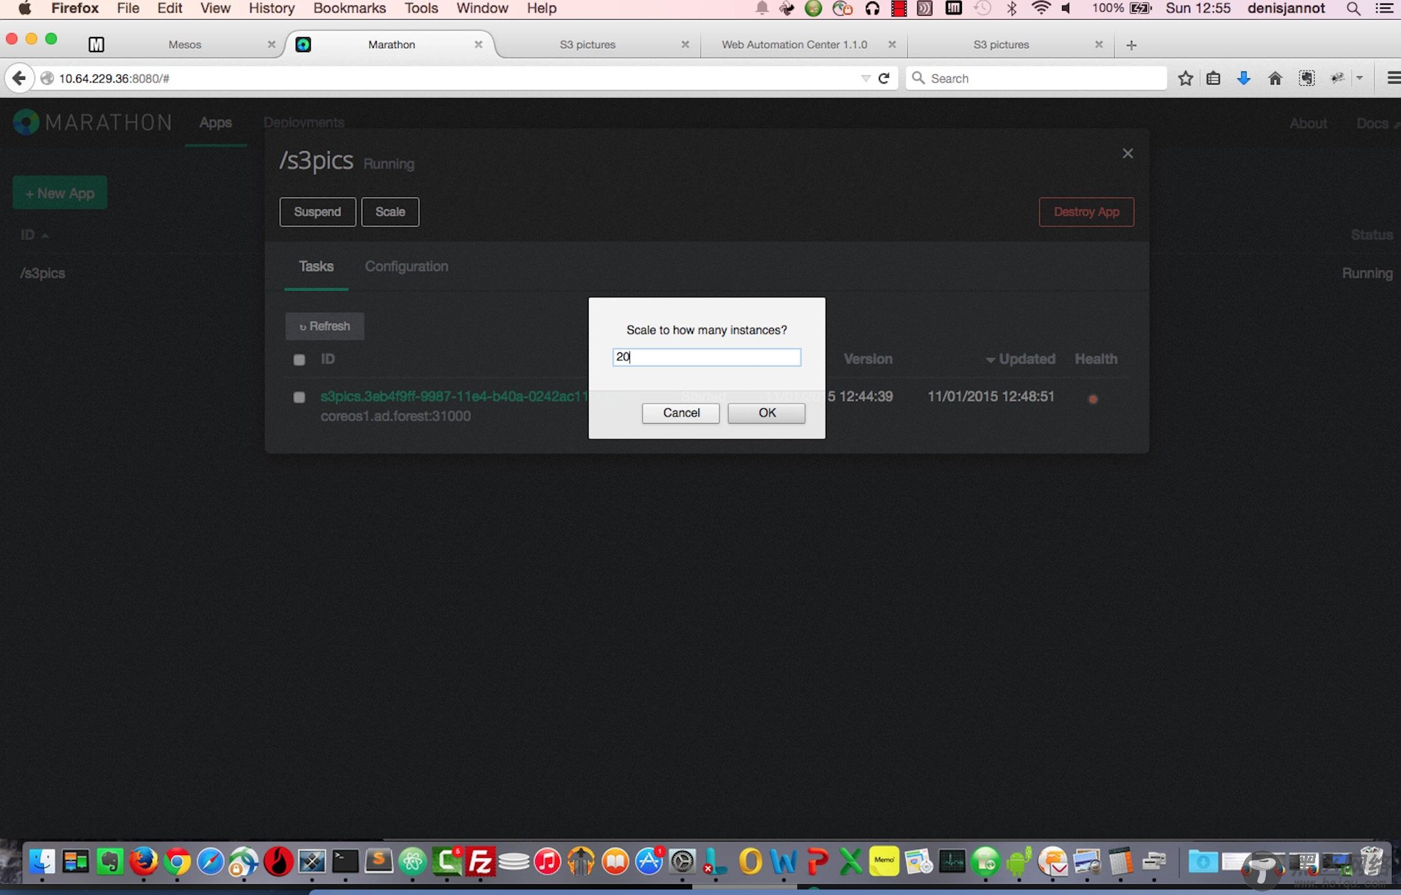Open a new tab with the plus button
Screen dimensions: 1401x895
pyautogui.click(x=1131, y=45)
